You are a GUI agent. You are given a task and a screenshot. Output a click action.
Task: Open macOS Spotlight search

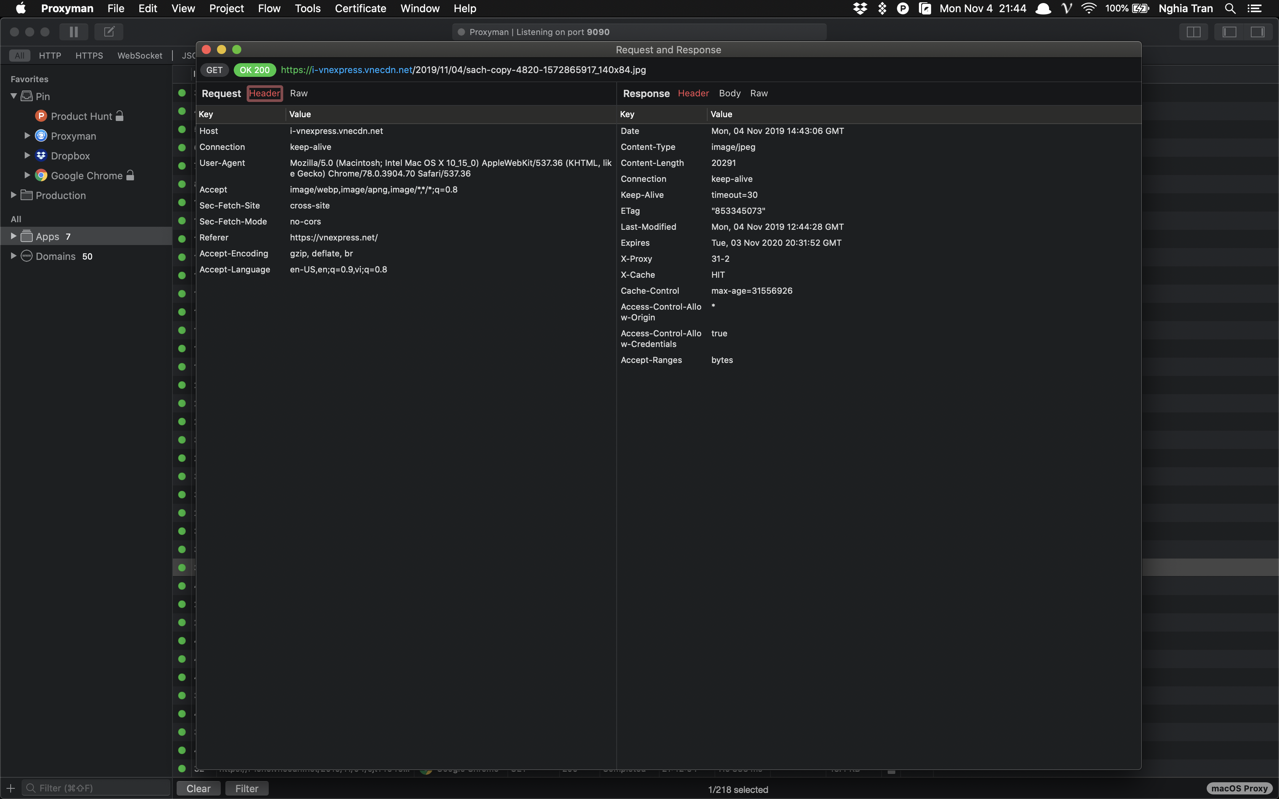pyautogui.click(x=1230, y=8)
